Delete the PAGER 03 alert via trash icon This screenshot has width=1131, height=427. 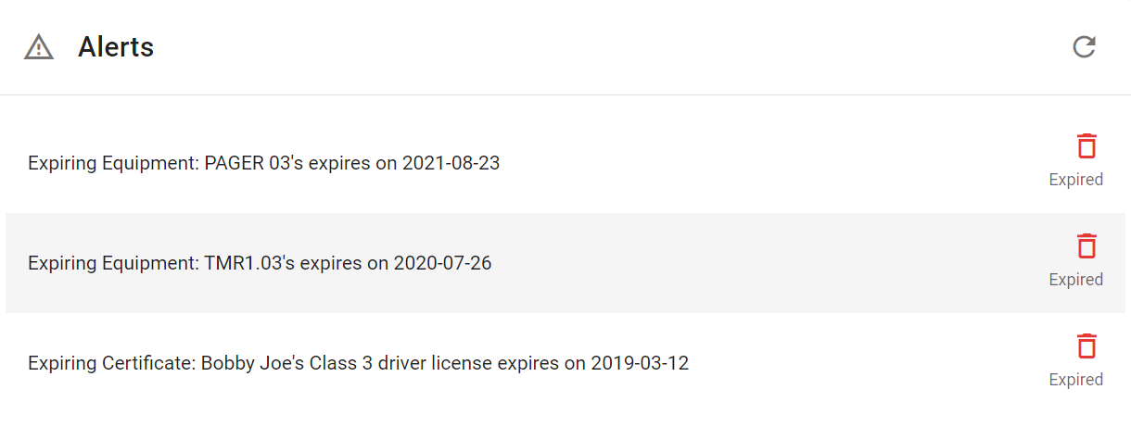click(x=1087, y=146)
